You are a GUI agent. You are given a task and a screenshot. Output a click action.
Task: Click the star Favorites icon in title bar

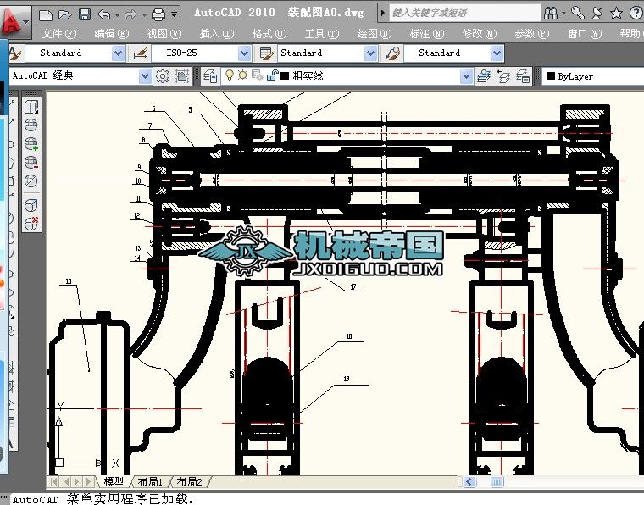tap(616, 13)
